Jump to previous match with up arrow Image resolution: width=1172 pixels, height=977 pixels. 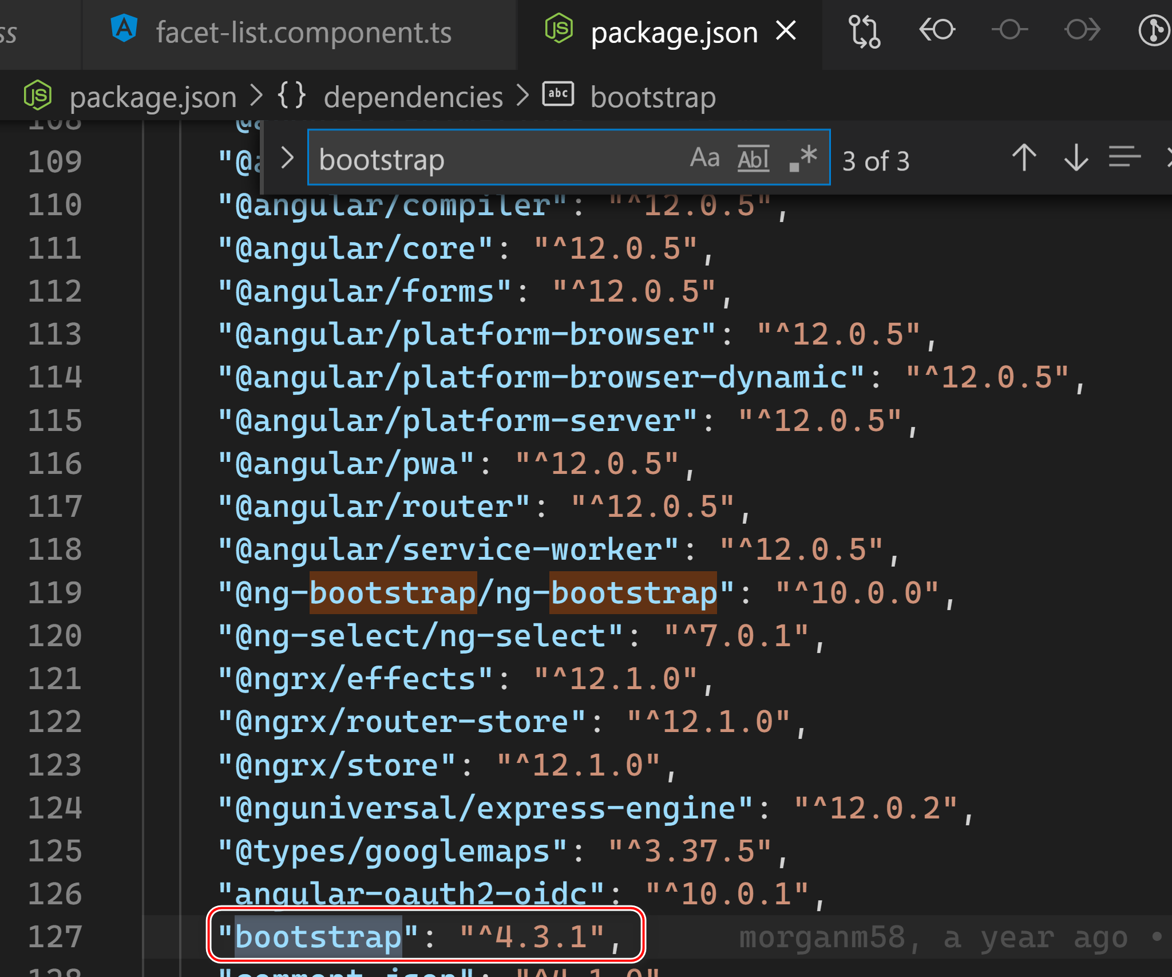pos(1024,158)
